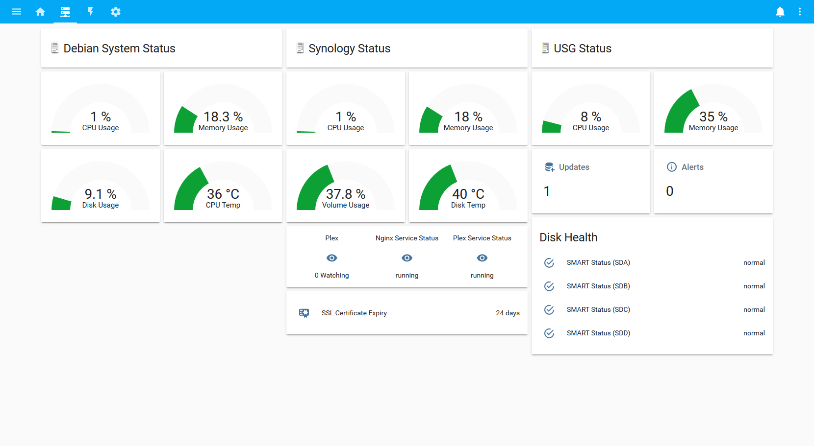The image size is (814, 446).
Task: Open the lightning bolt tab
Action: coord(91,12)
